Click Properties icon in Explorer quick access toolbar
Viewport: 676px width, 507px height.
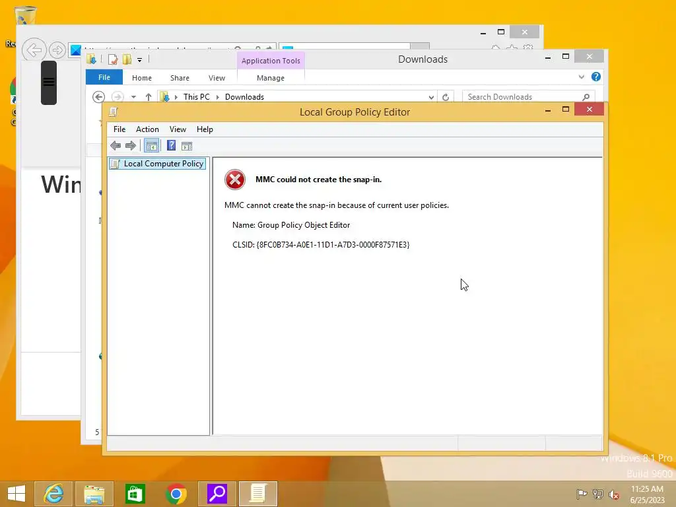pyautogui.click(x=113, y=59)
